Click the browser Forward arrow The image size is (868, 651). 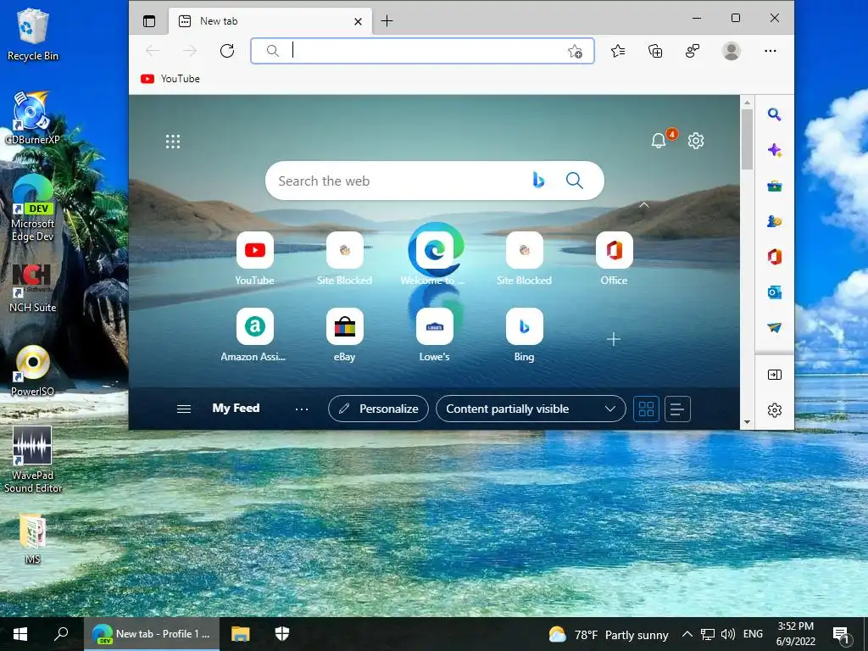[x=190, y=51]
